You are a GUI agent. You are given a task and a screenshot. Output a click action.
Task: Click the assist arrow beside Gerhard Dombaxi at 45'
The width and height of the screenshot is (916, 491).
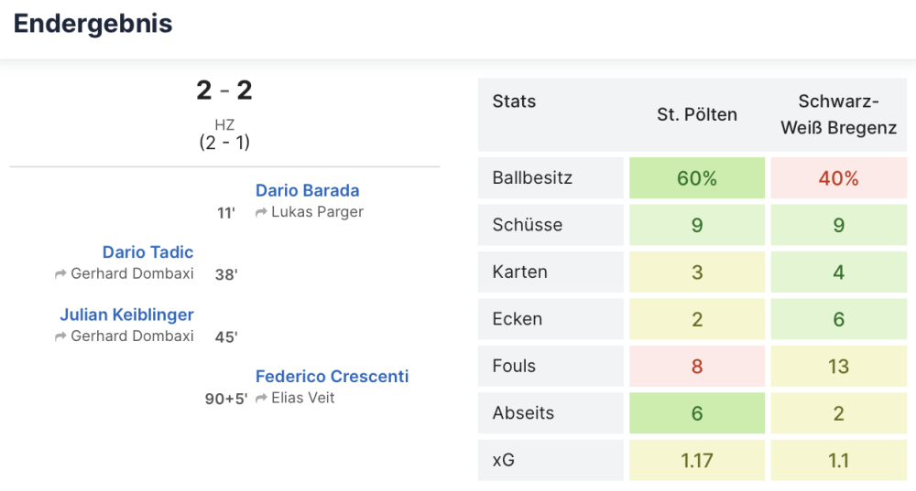click(x=60, y=336)
